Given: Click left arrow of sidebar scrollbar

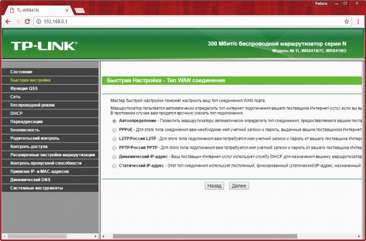Looking at the screenshot, I should (x=4, y=236).
